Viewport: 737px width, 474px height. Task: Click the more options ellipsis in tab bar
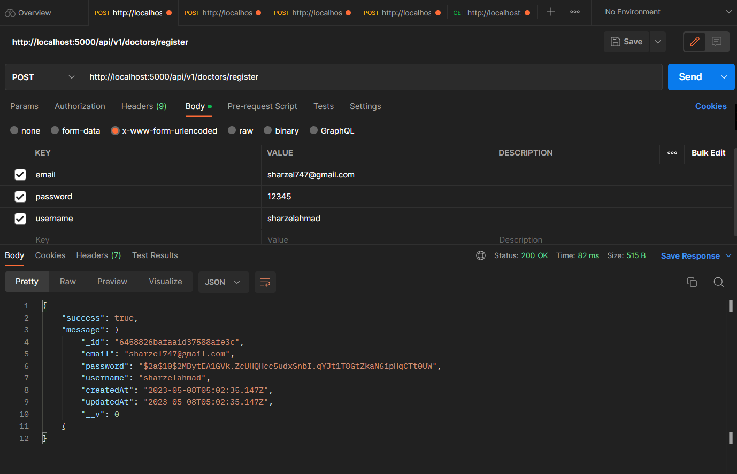(574, 12)
